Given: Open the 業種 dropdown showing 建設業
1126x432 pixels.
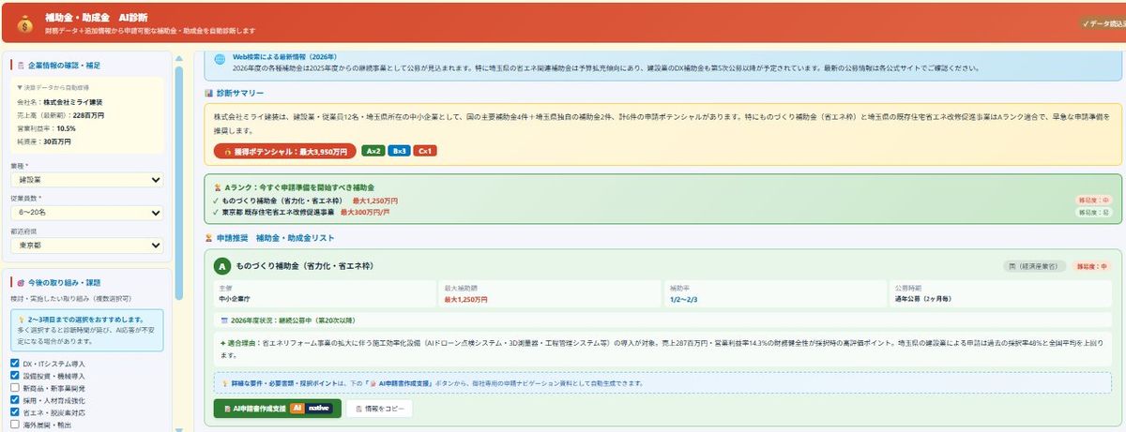Looking at the screenshot, I should pos(87,178).
